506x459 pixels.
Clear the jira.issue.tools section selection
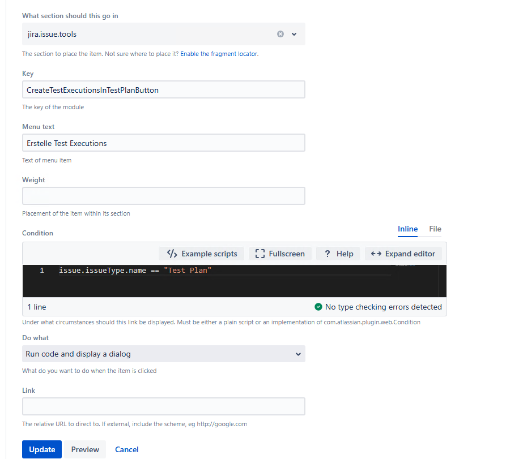[280, 34]
